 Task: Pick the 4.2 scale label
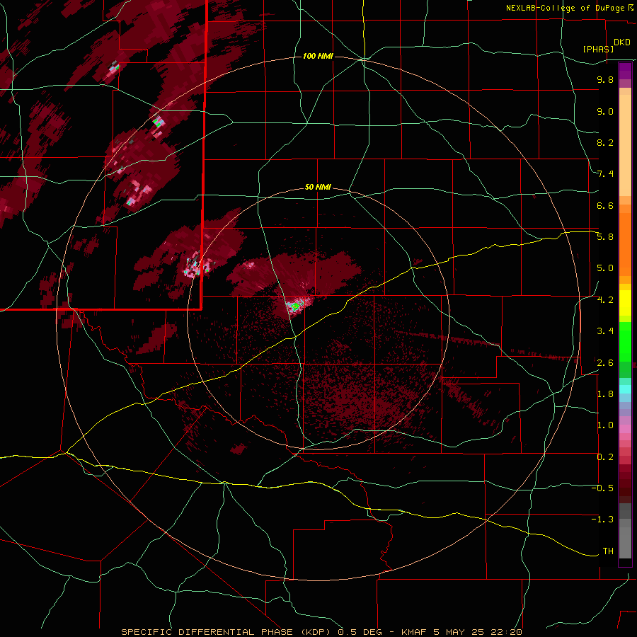point(605,300)
